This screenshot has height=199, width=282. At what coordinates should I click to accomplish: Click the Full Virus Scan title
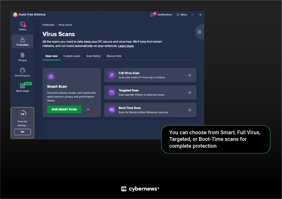click(x=129, y=73)
